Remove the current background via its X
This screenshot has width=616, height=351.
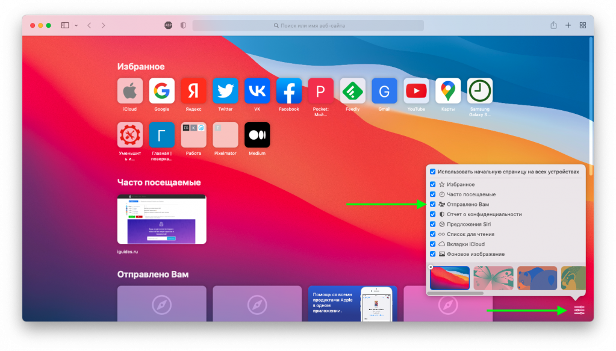coord(431,267)
